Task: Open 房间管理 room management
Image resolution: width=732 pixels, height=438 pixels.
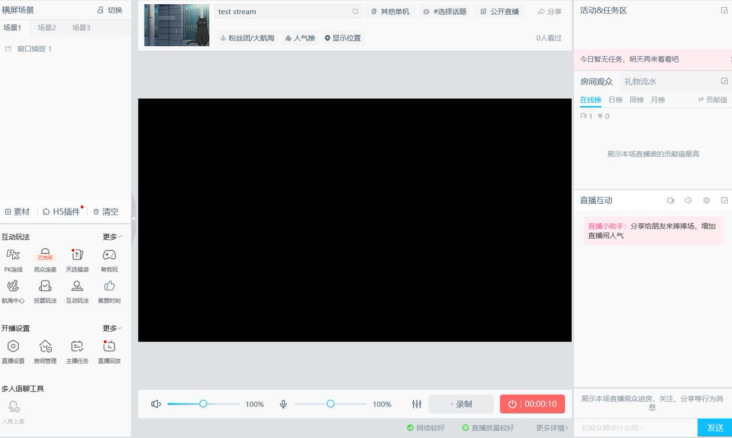Action: click(45, 352)
